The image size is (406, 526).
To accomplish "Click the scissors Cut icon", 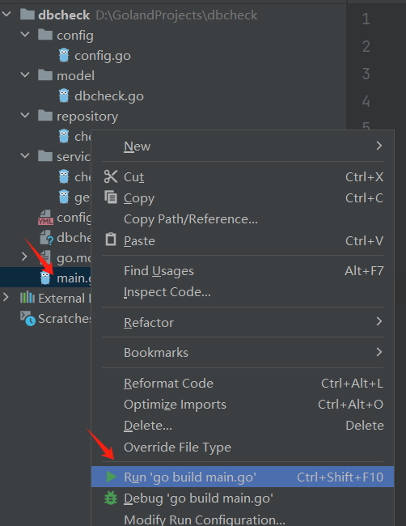I will (111, 176).
